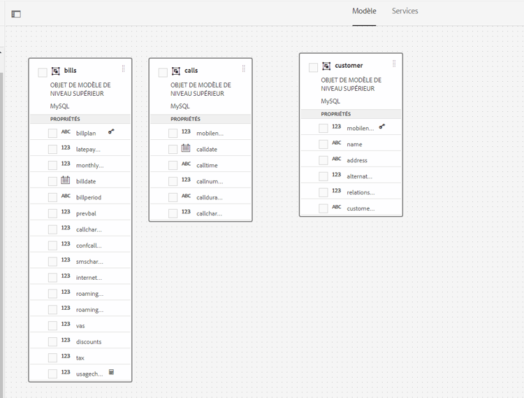
Task: Select the custome... property name
Action: [361, 208]
